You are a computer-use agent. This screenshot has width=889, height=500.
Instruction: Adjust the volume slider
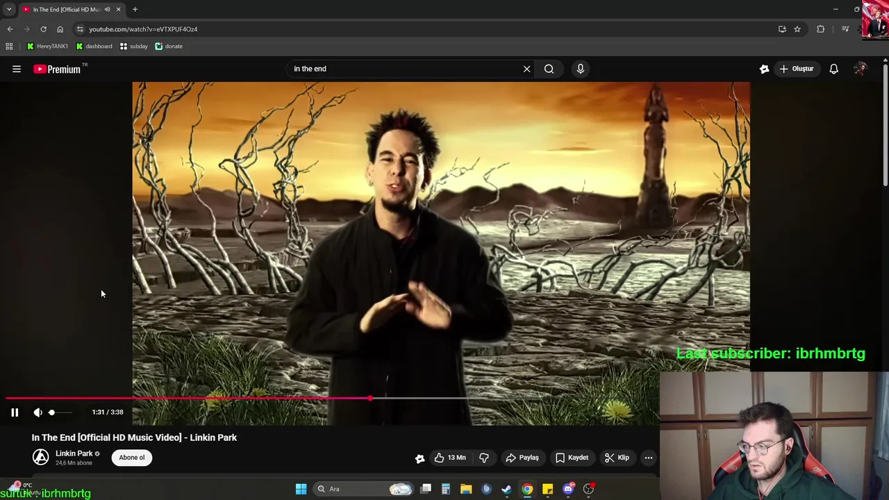point(60,412)
